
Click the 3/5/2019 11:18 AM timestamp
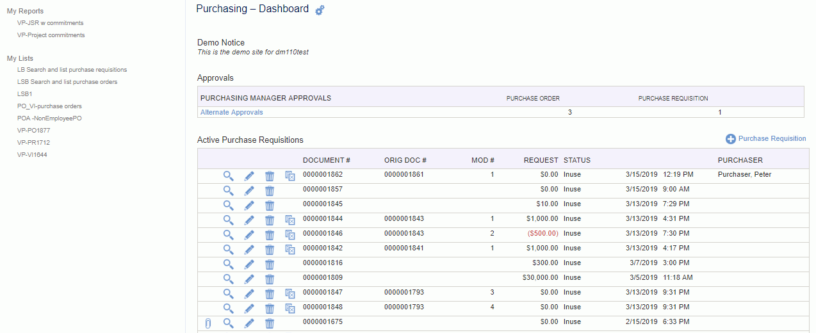pyautogui.click(x=660, y=277)
